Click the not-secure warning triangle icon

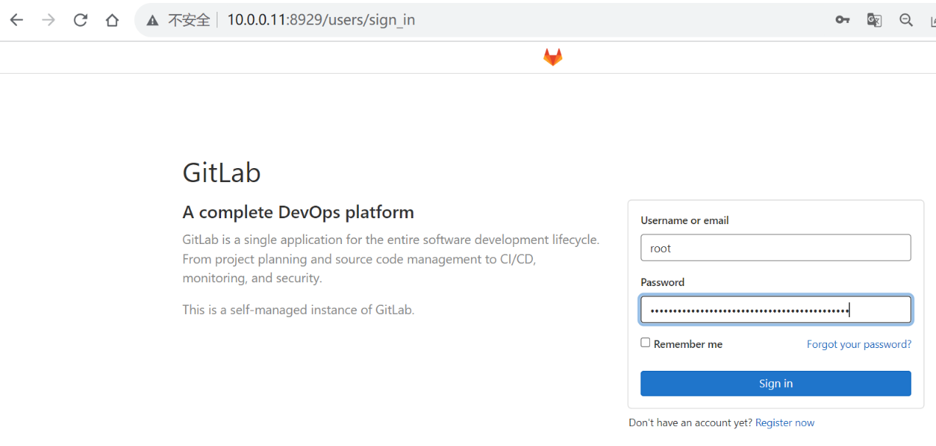153,21
